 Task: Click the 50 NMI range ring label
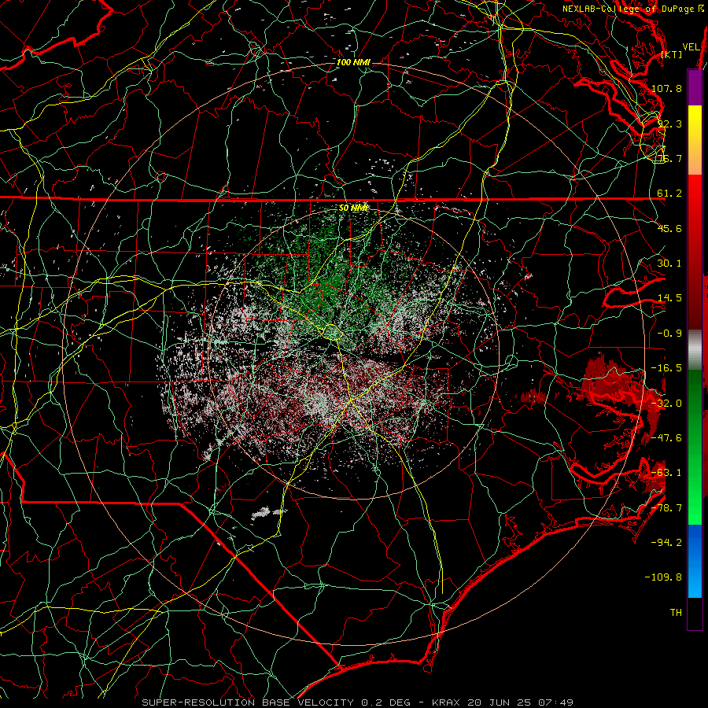point(353,208)
